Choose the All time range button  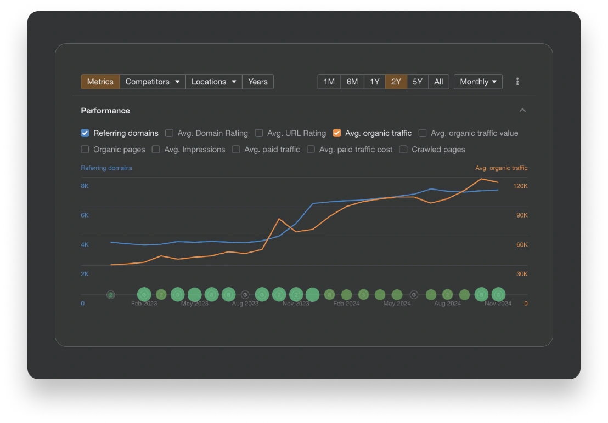[438, 82]
